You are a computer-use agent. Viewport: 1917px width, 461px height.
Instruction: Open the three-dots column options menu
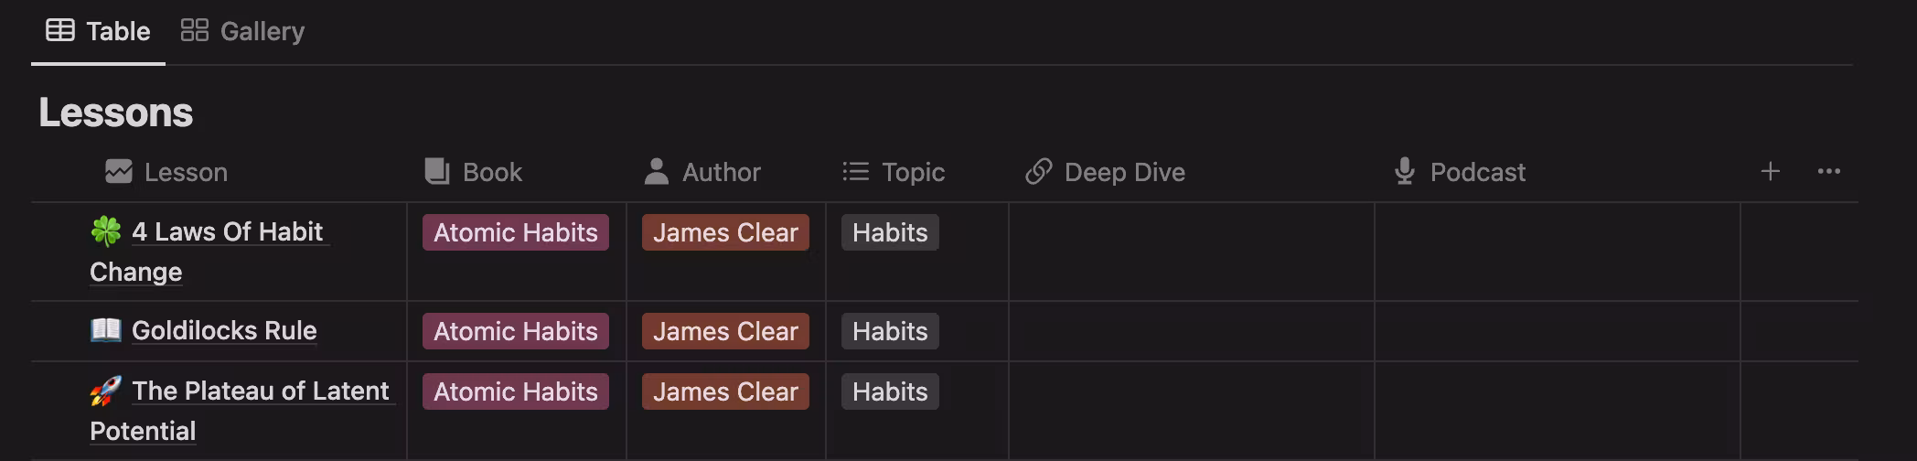[1828, 171]
